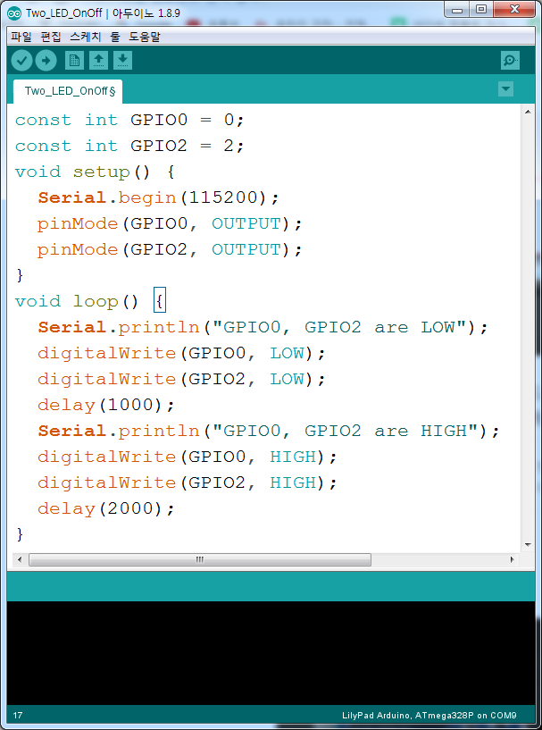The width and height of the screenshot is (542, 730).
Task: Open the tab options dropdown arrow
Action: click(505, 89)
